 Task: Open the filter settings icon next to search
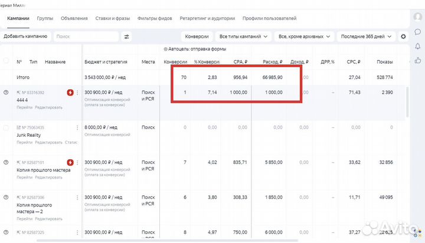click(x=126, y=37)
